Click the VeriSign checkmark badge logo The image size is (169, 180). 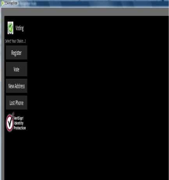click(x=10, y=123)
